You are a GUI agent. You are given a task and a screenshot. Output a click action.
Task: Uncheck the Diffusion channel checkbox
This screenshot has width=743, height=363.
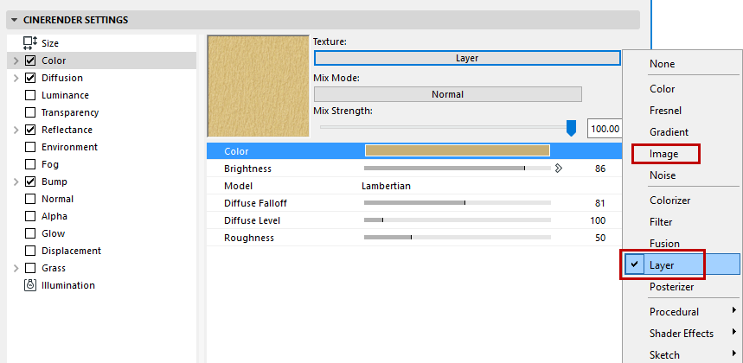[x=30, y=78]
